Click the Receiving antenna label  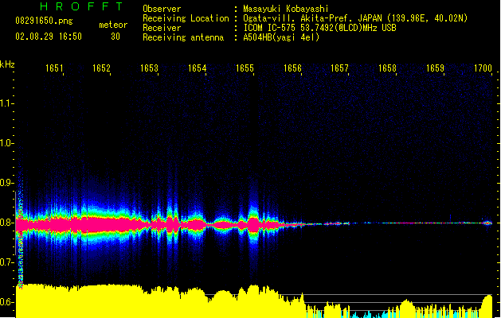coord(183,37)
